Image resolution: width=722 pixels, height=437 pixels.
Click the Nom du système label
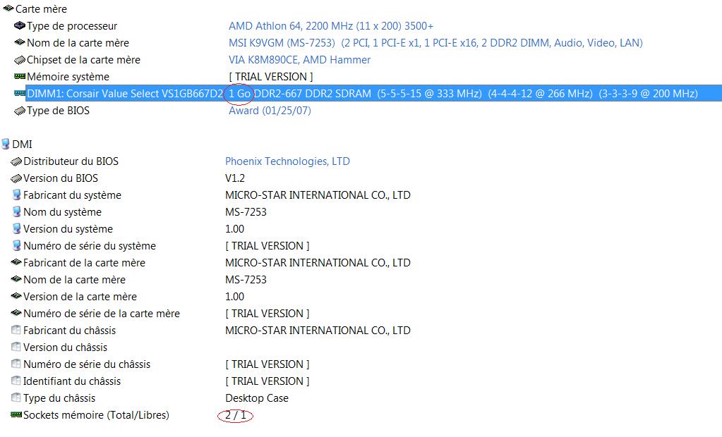[x=63, y=212]
